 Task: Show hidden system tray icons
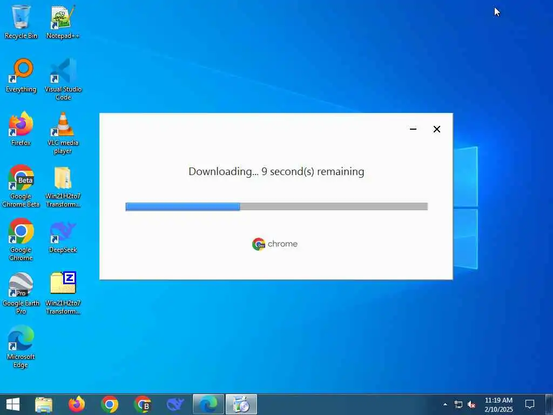445,404
